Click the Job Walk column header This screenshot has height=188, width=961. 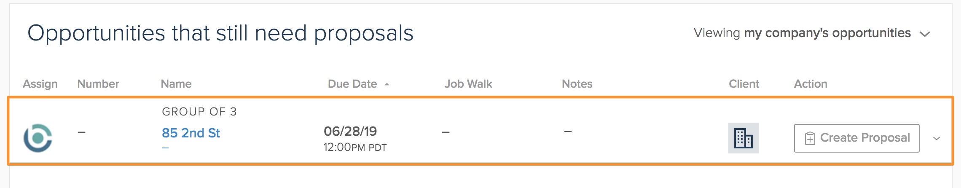468,84
